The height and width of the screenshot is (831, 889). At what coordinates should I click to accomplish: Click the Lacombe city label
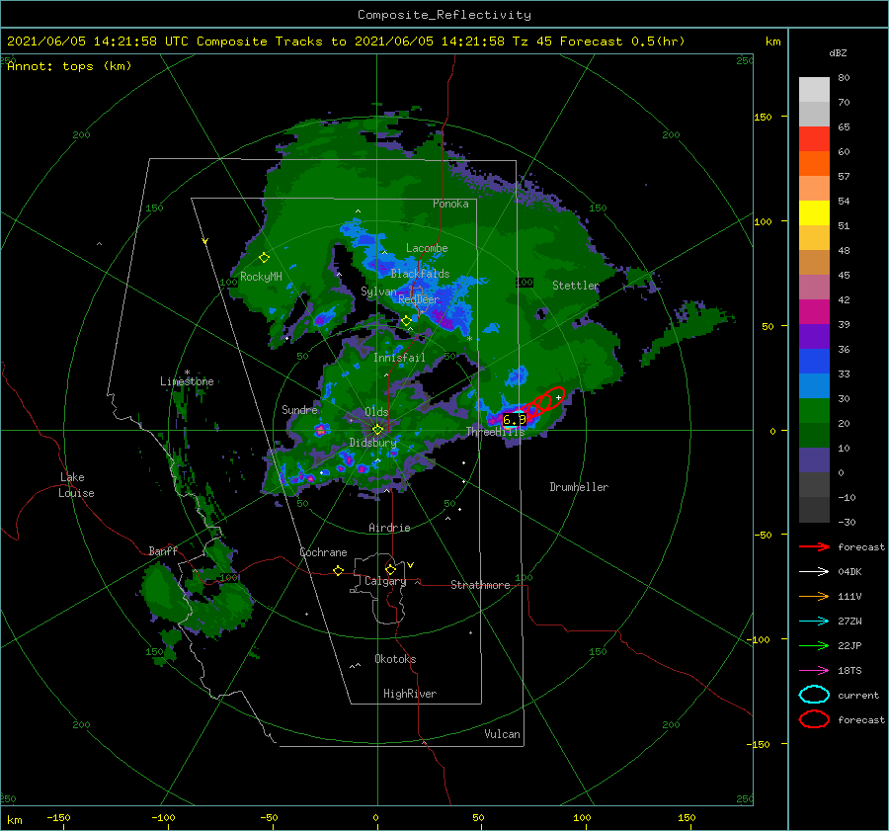coord(427,248)
